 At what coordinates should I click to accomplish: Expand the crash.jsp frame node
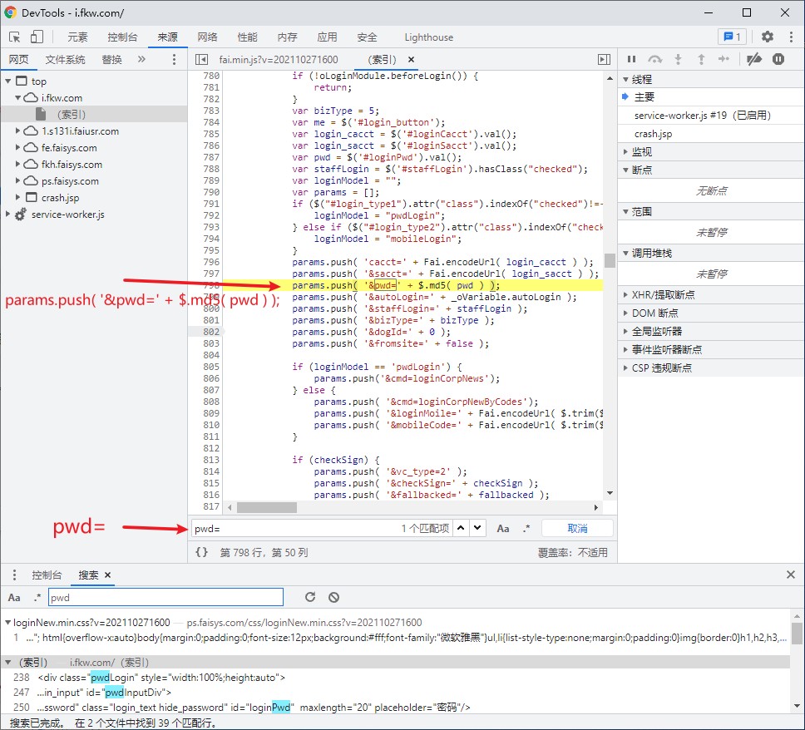pyautogui.click(x=18, y=197)
